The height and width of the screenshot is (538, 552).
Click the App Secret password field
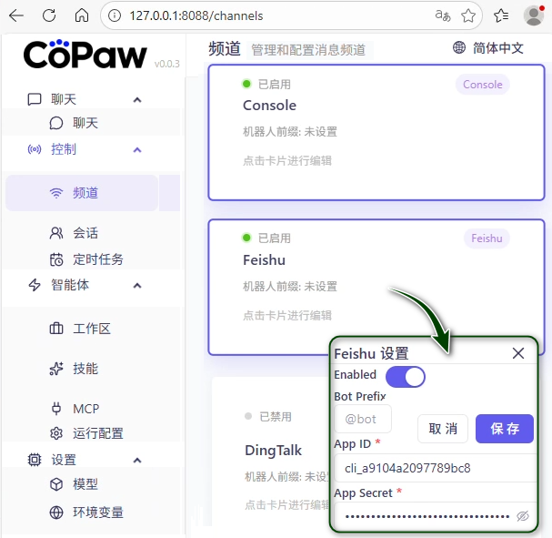435,516
